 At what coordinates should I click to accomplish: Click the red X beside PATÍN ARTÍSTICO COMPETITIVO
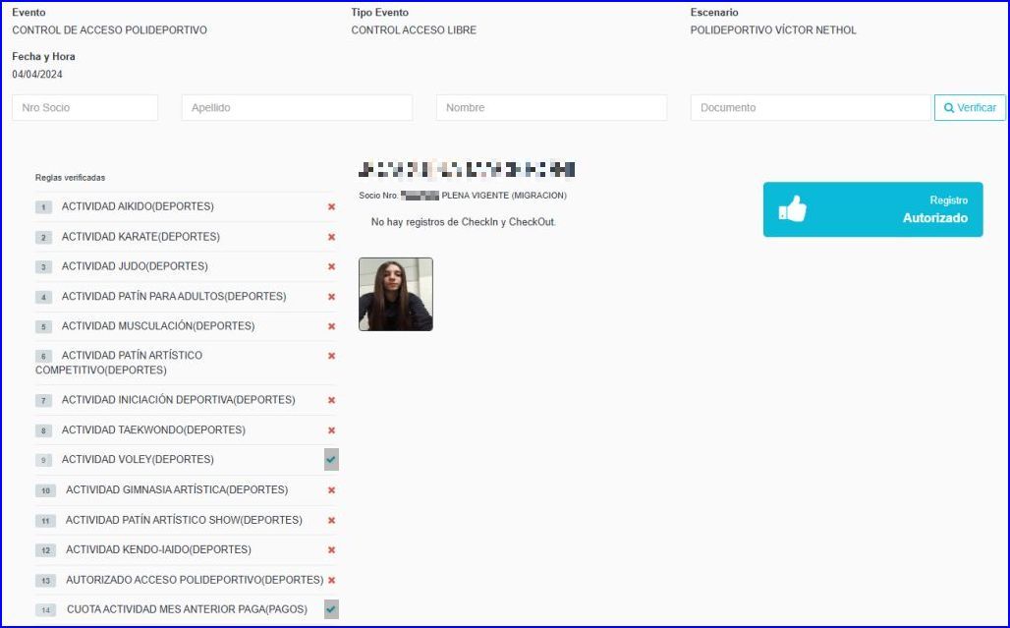click(332, 356)
